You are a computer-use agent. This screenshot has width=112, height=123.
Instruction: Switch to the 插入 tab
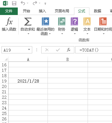42,11
